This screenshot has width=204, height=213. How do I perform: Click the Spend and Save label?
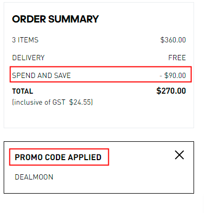pos(41,75)
